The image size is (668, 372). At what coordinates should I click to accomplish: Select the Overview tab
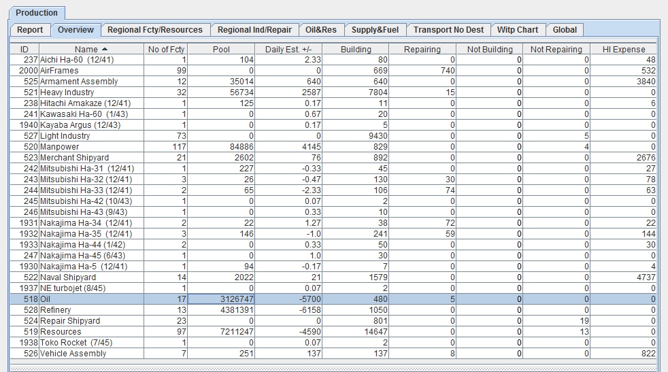76,30
